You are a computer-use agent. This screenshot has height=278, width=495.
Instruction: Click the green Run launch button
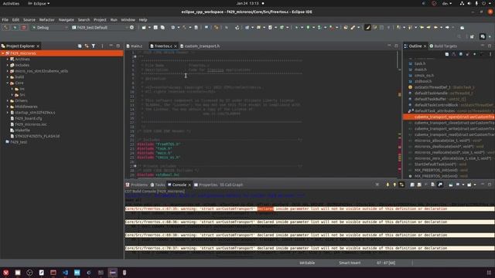[15, 28]
